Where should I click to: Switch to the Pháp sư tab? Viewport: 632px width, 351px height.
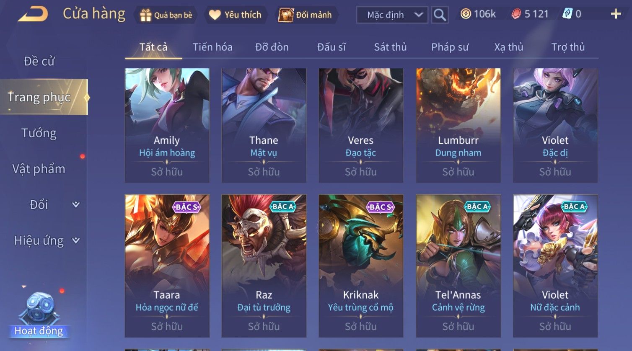(x=450, y=47)
